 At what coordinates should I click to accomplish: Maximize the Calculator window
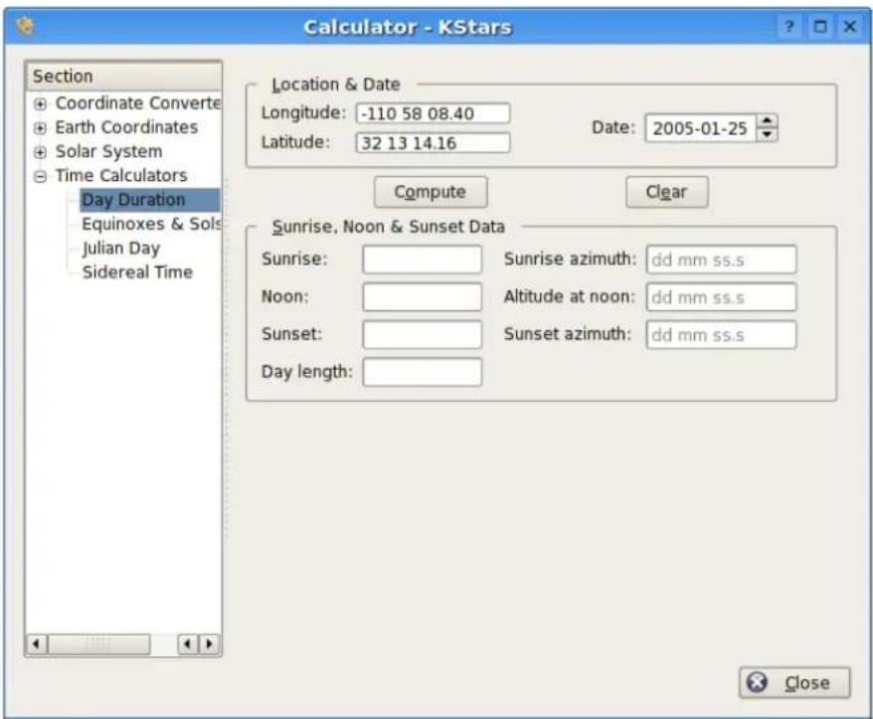coord(819,27)
